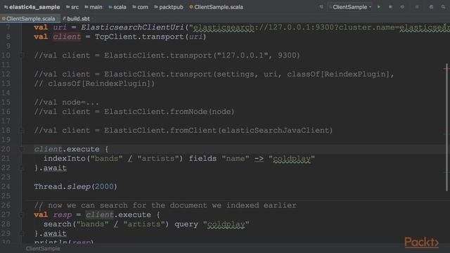Open the search everywhere magnifier icon
Viewport: 450px width, 253px height.
[443, 7]
